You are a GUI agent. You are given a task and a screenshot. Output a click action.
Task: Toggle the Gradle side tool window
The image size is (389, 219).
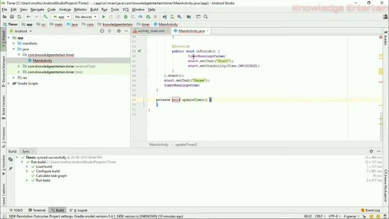click(x=385, y=38)
